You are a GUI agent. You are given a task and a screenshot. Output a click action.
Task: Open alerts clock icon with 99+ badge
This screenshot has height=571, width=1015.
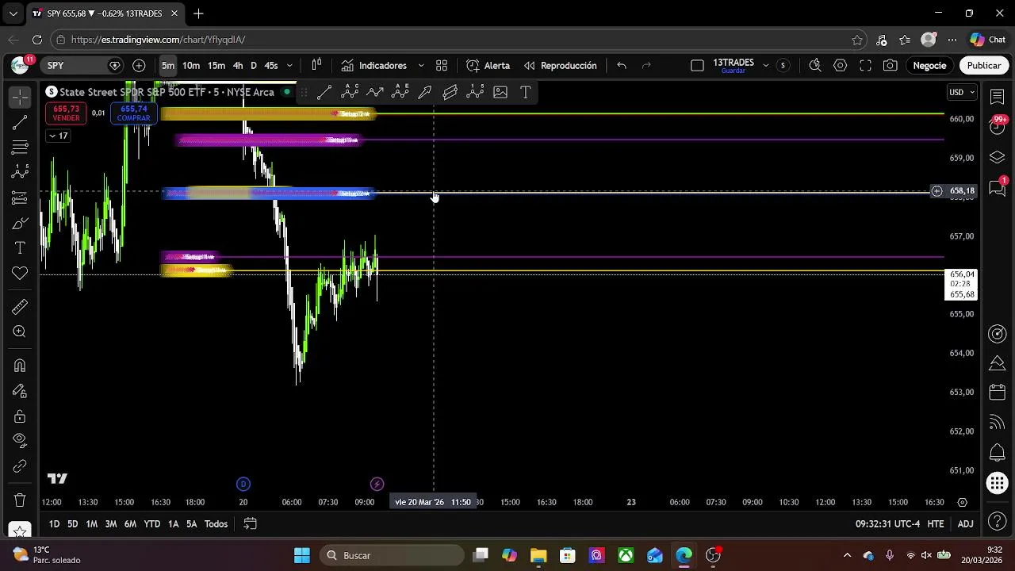click(x=998, y=125)
